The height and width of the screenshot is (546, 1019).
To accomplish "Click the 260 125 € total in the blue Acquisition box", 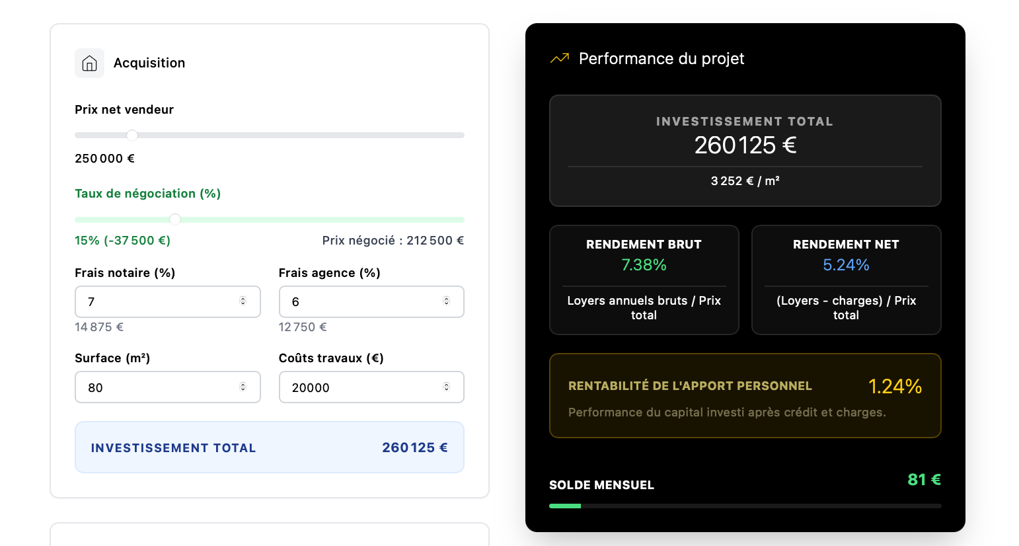I will point(415,448).
